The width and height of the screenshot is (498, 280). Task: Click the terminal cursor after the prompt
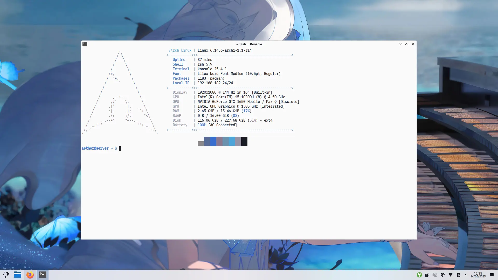pos(120,148)
